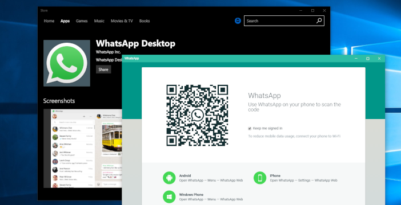The image size is (401, 205).
Task: Maximize the Store window
Action: 313,10
